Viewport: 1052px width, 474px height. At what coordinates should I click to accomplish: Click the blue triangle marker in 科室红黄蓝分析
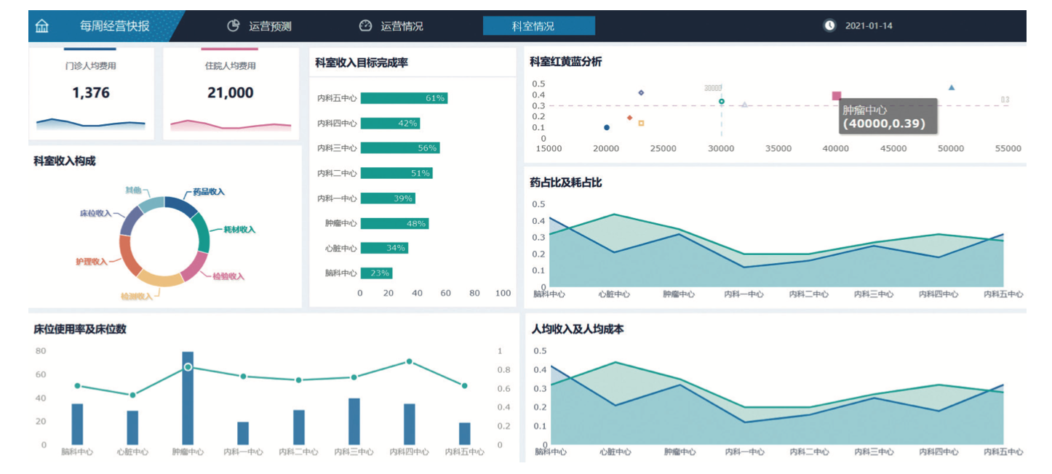(952, 88)
